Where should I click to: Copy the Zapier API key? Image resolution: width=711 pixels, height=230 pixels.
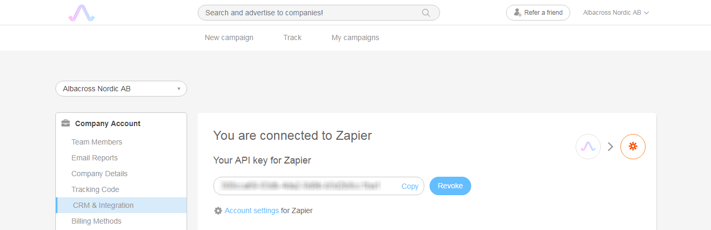pos(410,186)
